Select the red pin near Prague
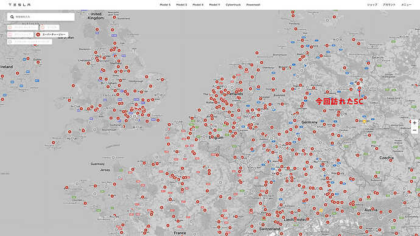The image size is (420, 236). point(377,148)
